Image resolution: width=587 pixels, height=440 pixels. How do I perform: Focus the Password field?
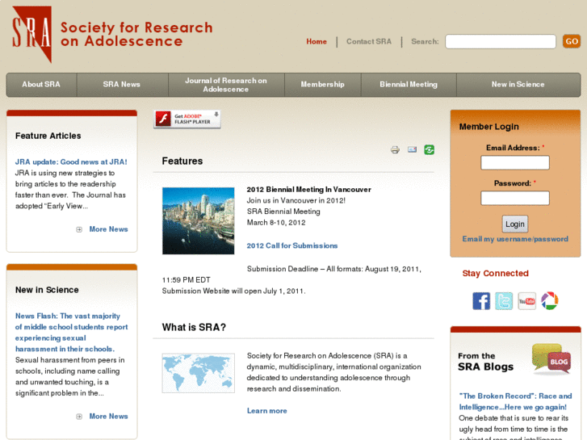coord(515,198)
